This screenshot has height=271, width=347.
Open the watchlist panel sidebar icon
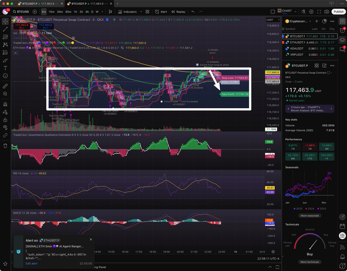tap(342, 21)
